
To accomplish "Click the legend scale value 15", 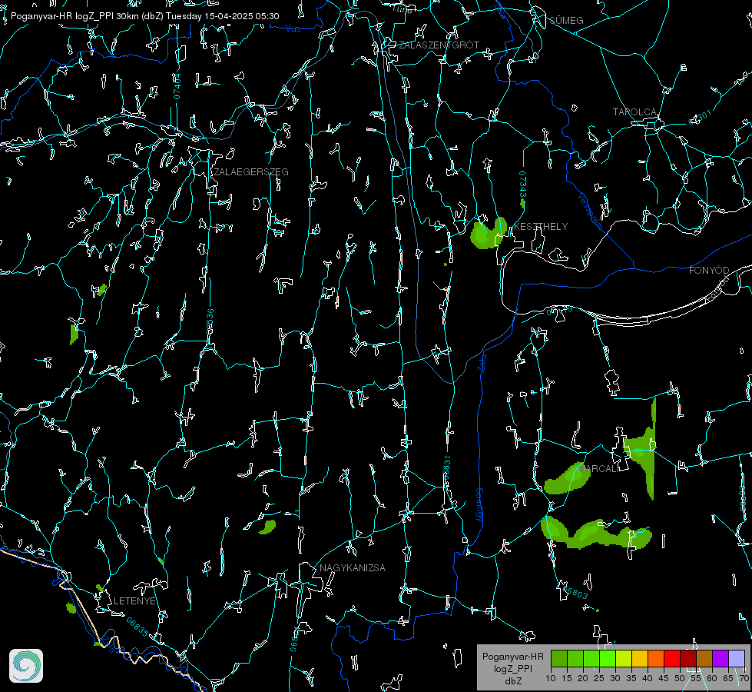I will [x=567, y=679].
